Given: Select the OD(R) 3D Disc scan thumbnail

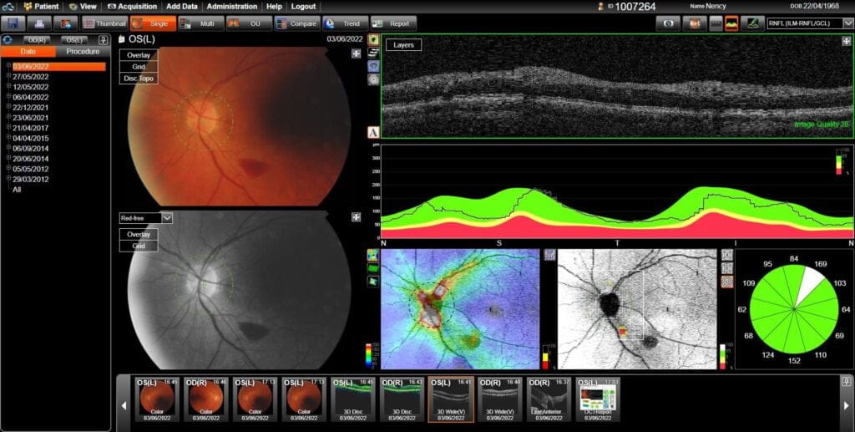Looking at the screenshot, I should point(402,399).
